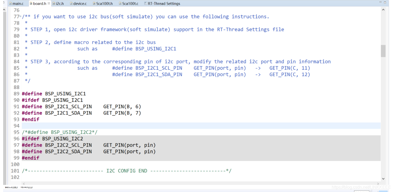
Task: Click 'BSP_I2C1_SDA_PIN' on line 92
Action: (68, 113)
